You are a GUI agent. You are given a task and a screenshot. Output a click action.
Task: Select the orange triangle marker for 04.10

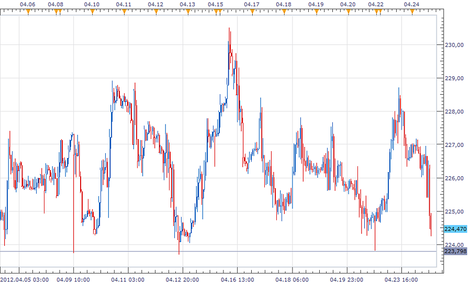(x=92, y=12)
